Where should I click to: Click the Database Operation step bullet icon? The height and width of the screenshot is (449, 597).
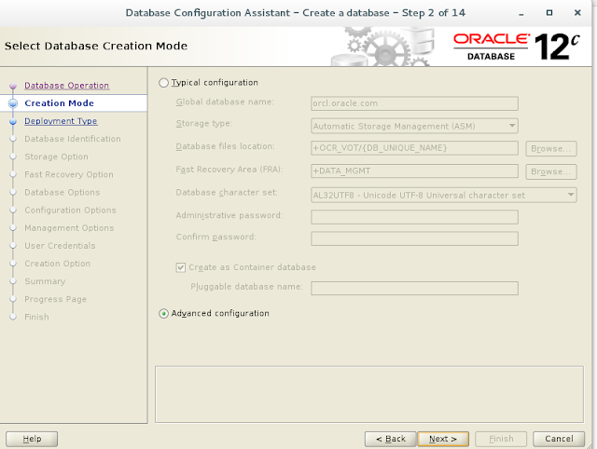point(13,86)
